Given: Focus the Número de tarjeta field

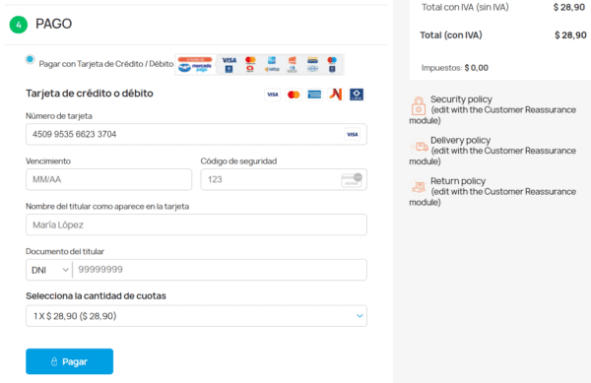Looking at the screenshot, I should click(196, 135).
